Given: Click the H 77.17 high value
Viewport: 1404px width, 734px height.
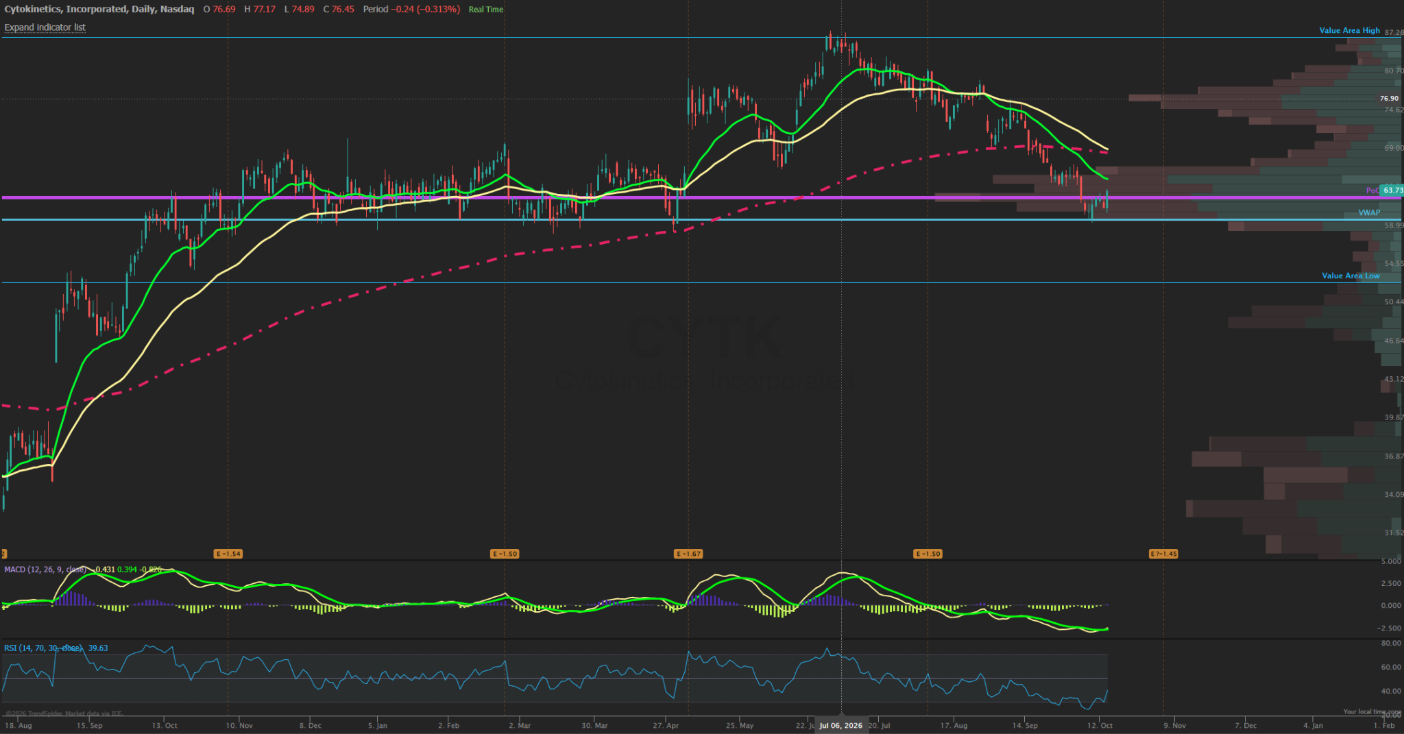Looking at the screenshot, I should click(x=260, y=10).
